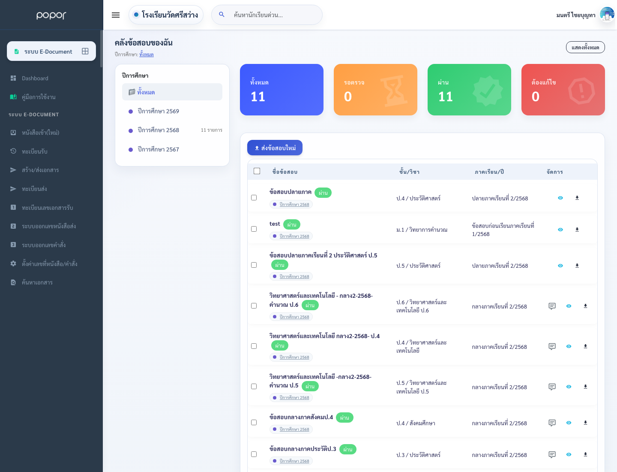Open comments for the ป.6 science exam
Image resolution: width=617 pixels, height=472 pixels.
[x=552, y=306]
